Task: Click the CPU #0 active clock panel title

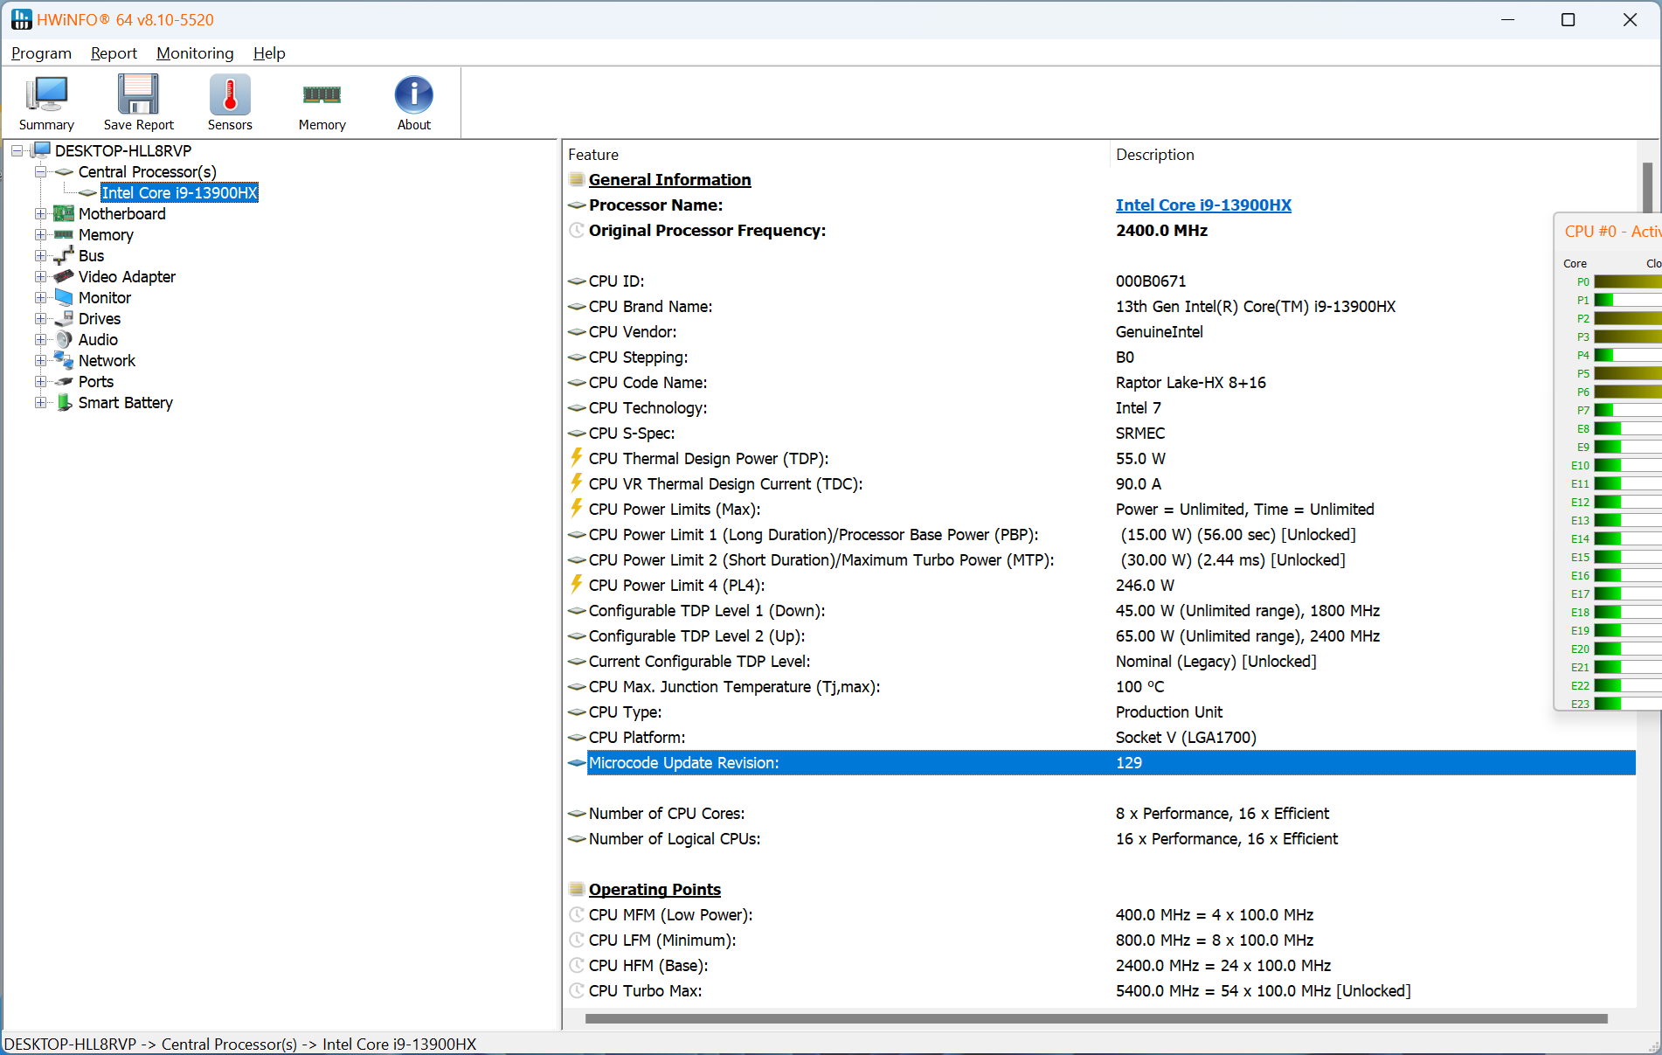Action: [1612, 232]
